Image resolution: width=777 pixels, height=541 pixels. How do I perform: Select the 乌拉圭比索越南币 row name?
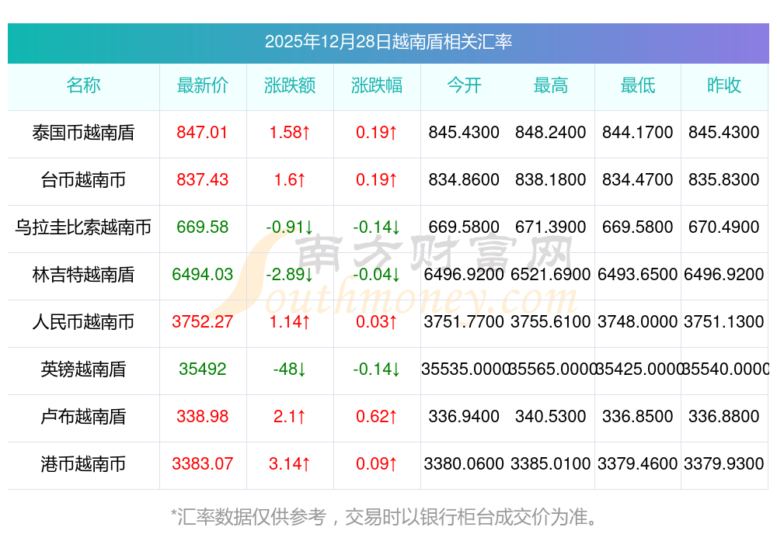83,227
